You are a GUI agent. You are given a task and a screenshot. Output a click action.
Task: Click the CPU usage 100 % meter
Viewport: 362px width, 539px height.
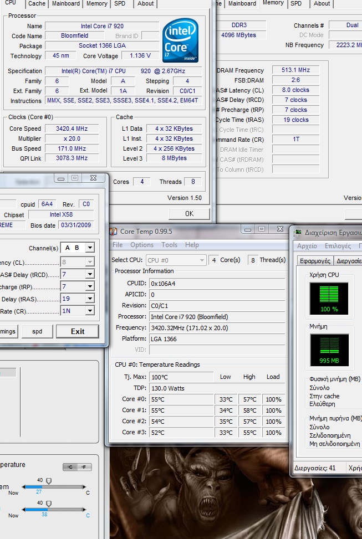(329, 299)
